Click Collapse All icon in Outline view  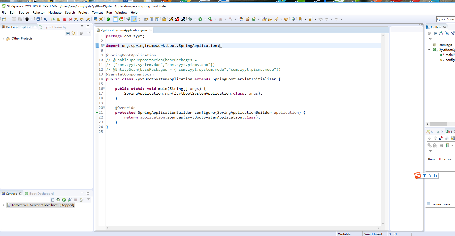435,33
